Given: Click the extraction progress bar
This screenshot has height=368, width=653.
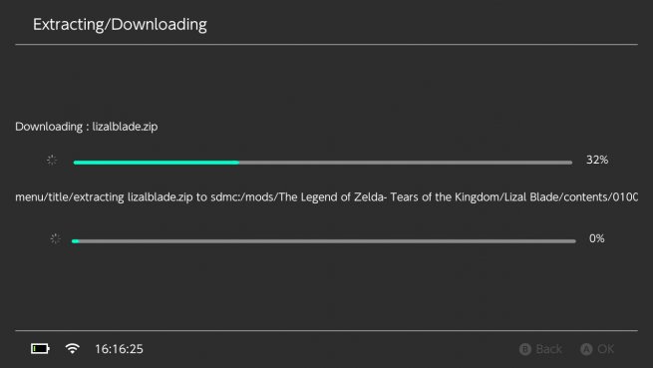Looking at the screenshot, I should pyautogui.click(x=324, y=241).
